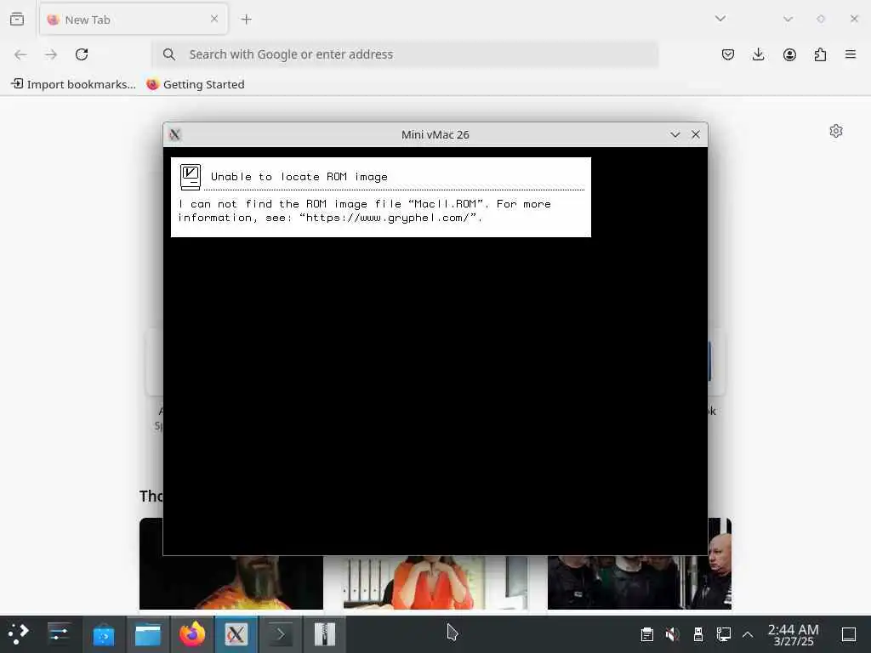Open the archive zipper icon in taskbar
Viewport: 871px width, 653px height.
point(324,634)
